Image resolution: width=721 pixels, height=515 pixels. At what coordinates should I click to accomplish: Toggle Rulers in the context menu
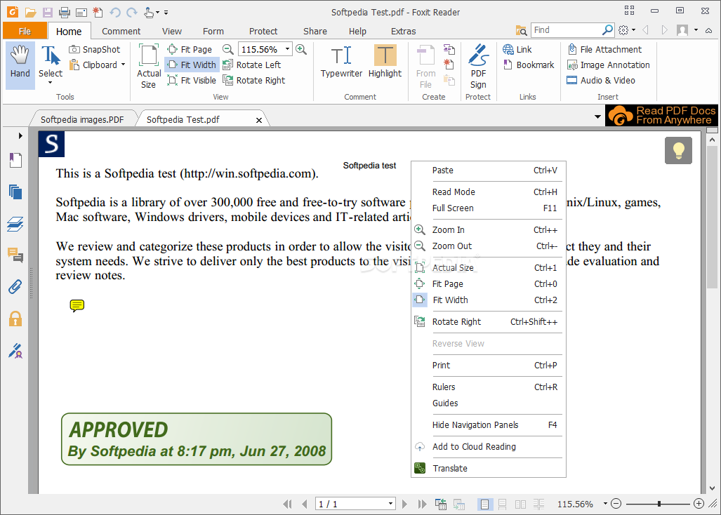(x=489, y=387)
